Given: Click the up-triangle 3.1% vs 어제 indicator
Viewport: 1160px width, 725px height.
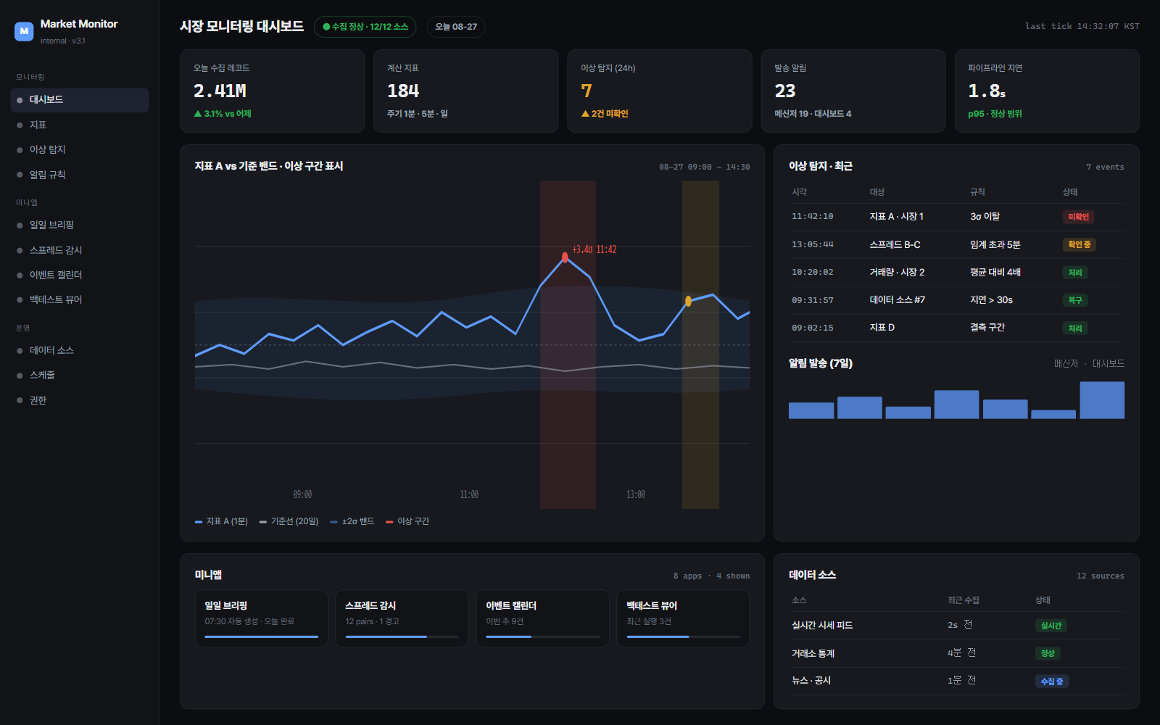Looking at the screenshot, I should click(x=223, y=114).
